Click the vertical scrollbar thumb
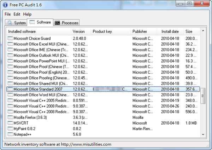This screenshot has height=150, width=212. point(203,96)
